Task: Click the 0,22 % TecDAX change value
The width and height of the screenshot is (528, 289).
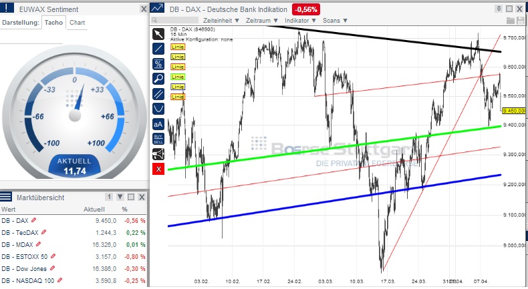Action: click(136, 232)
